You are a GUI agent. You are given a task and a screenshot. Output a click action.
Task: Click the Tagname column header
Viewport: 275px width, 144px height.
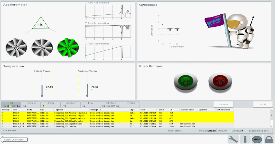pos(72,110)
